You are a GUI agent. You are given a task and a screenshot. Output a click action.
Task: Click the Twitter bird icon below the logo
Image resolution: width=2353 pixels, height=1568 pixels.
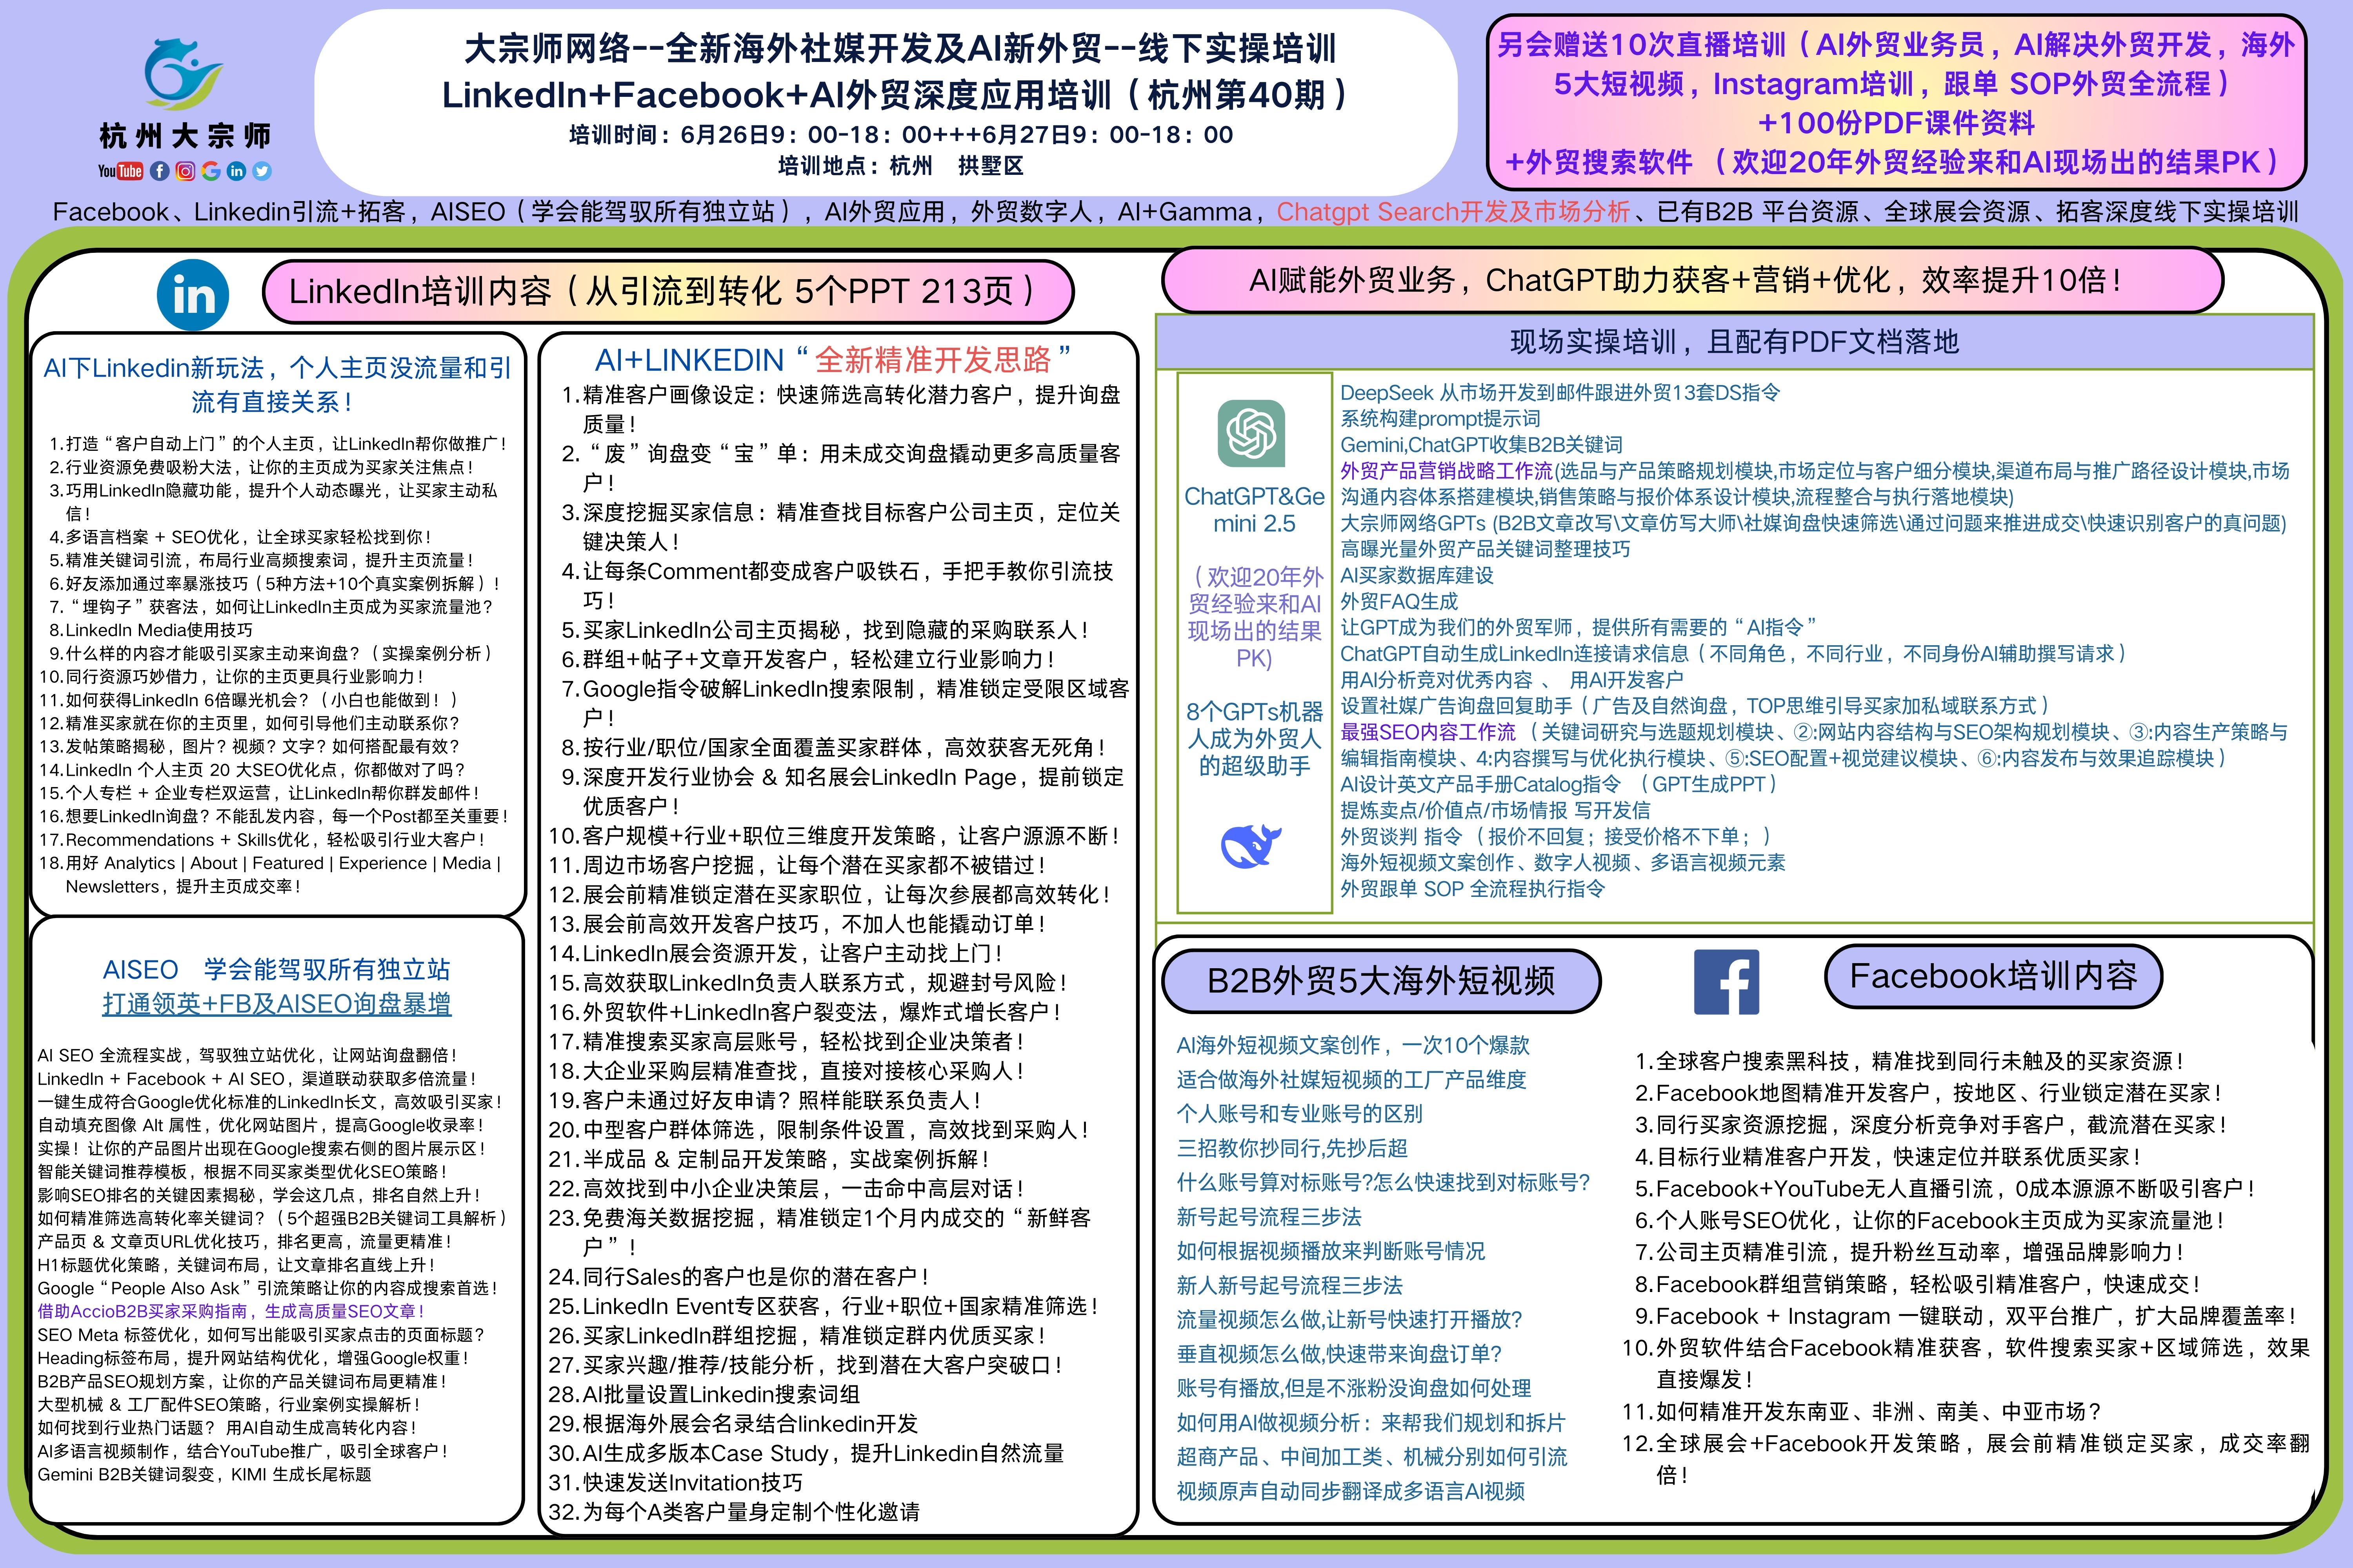click(x=262, y=171)
